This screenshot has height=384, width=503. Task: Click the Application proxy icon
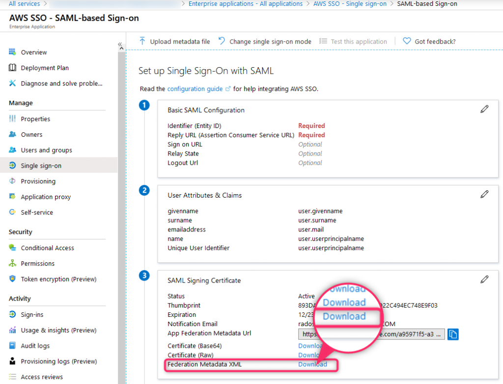[x=12, y=196]
